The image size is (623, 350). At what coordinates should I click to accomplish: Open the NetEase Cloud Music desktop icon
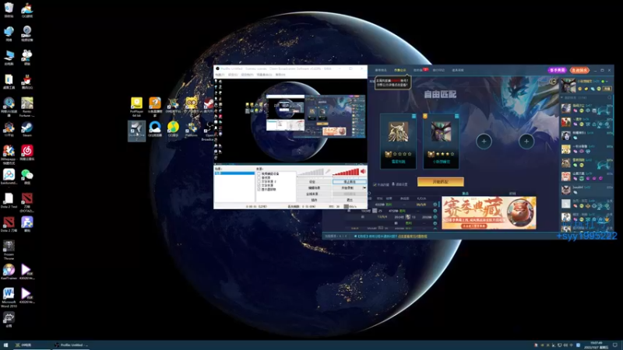click(x=27, y=152)
